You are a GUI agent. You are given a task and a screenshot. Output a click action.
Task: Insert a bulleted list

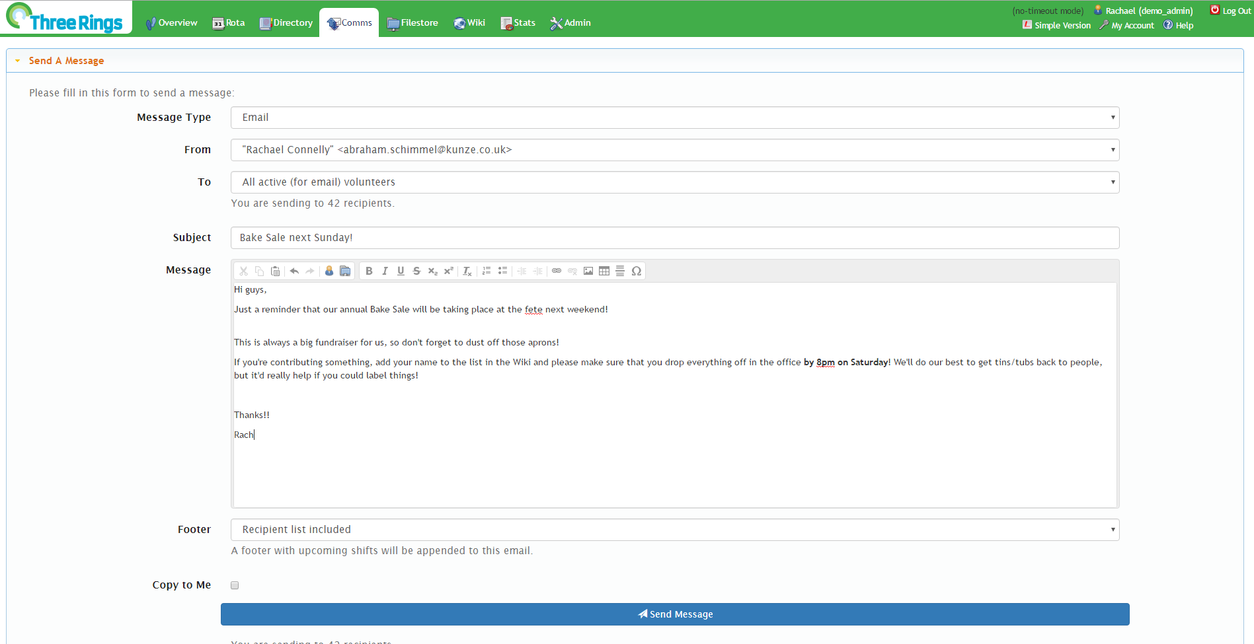[502, 271]
